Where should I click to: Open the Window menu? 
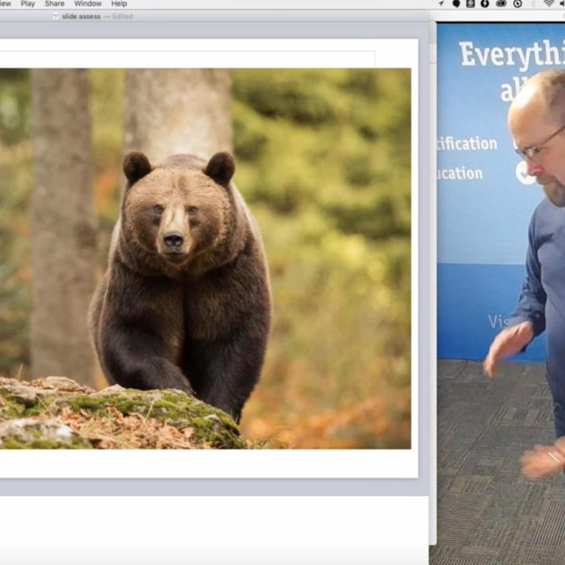(x=87, y=4)
